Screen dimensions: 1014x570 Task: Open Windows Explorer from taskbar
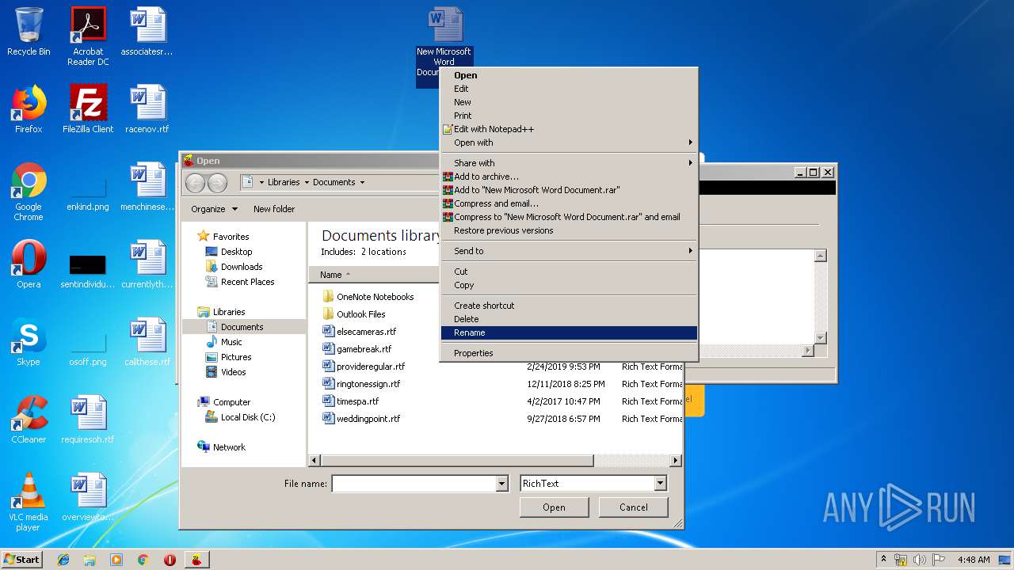90,560
